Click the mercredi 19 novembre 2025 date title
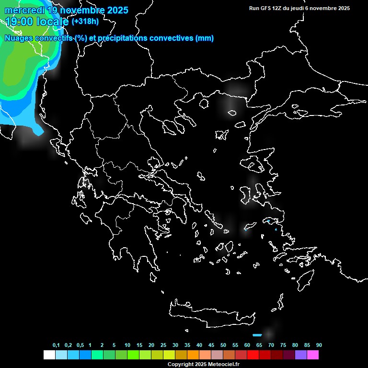The width and height of the screenshot is (368, 368). point(67,10)
